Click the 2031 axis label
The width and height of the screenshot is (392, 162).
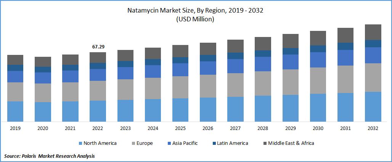pos(345,128)
